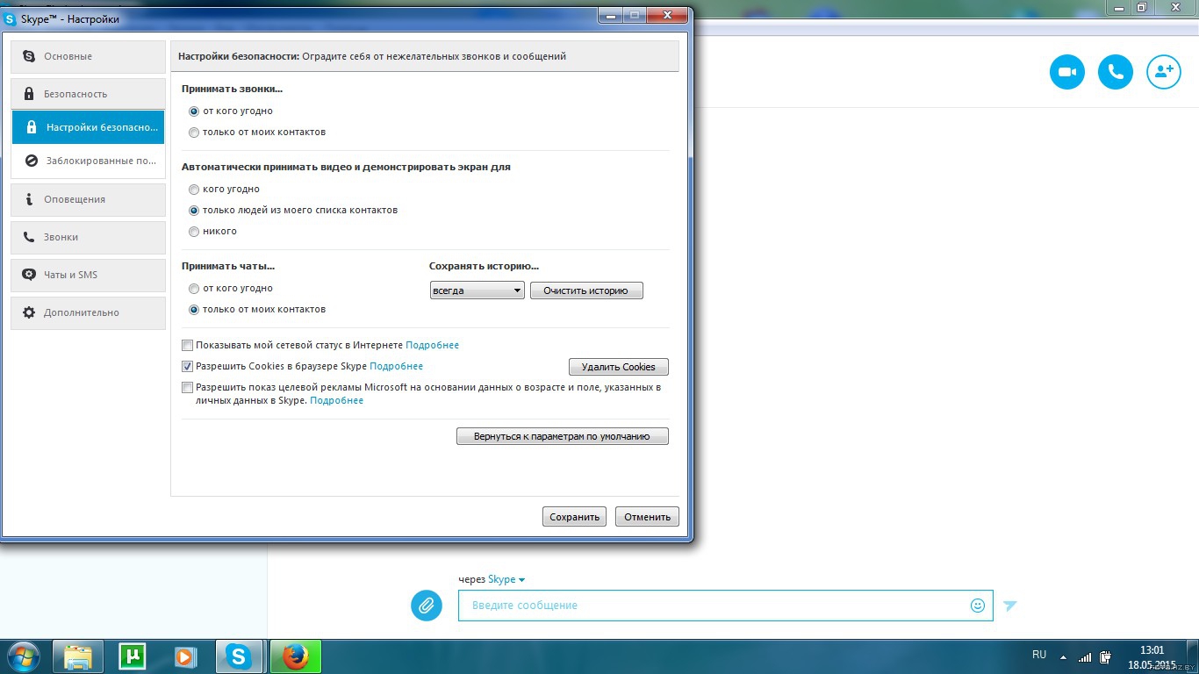1199x674 pixels.
Task: Open 'Подробнее' link for network status
Action: point(432,346)
